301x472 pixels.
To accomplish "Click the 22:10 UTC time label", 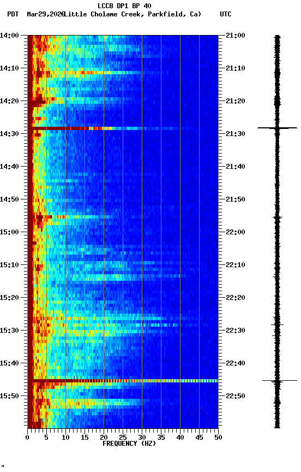I will tap(236, 265).
